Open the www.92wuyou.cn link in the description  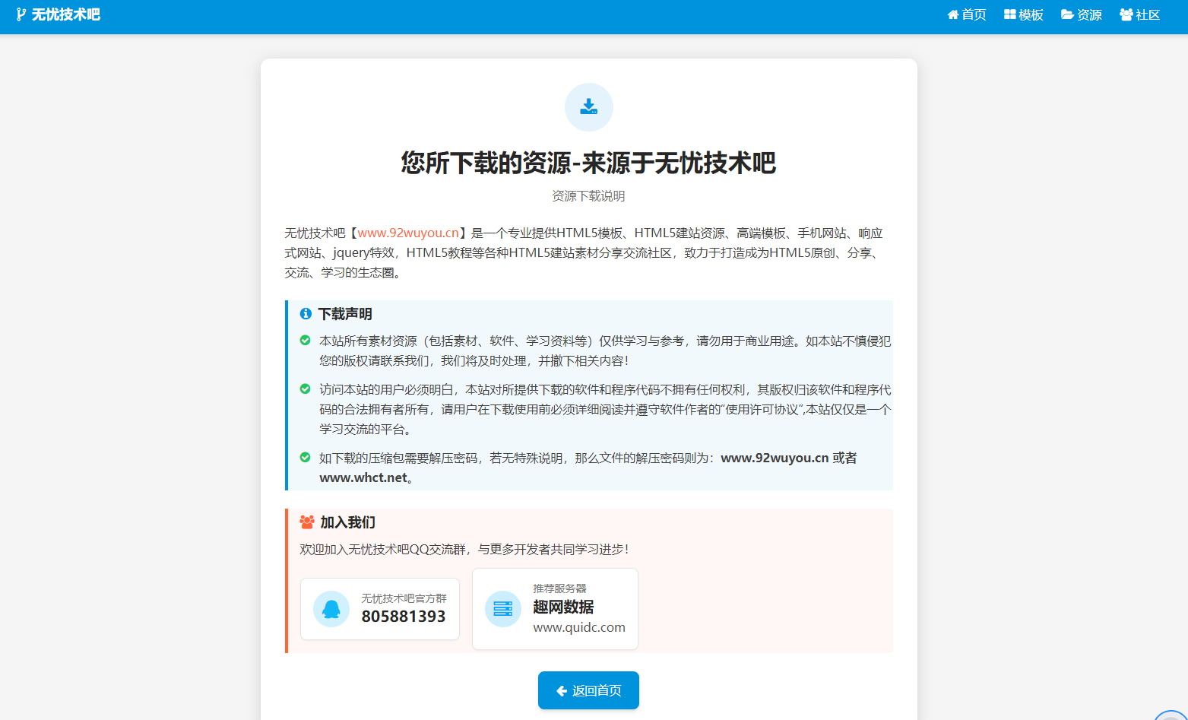pos(408,233)
